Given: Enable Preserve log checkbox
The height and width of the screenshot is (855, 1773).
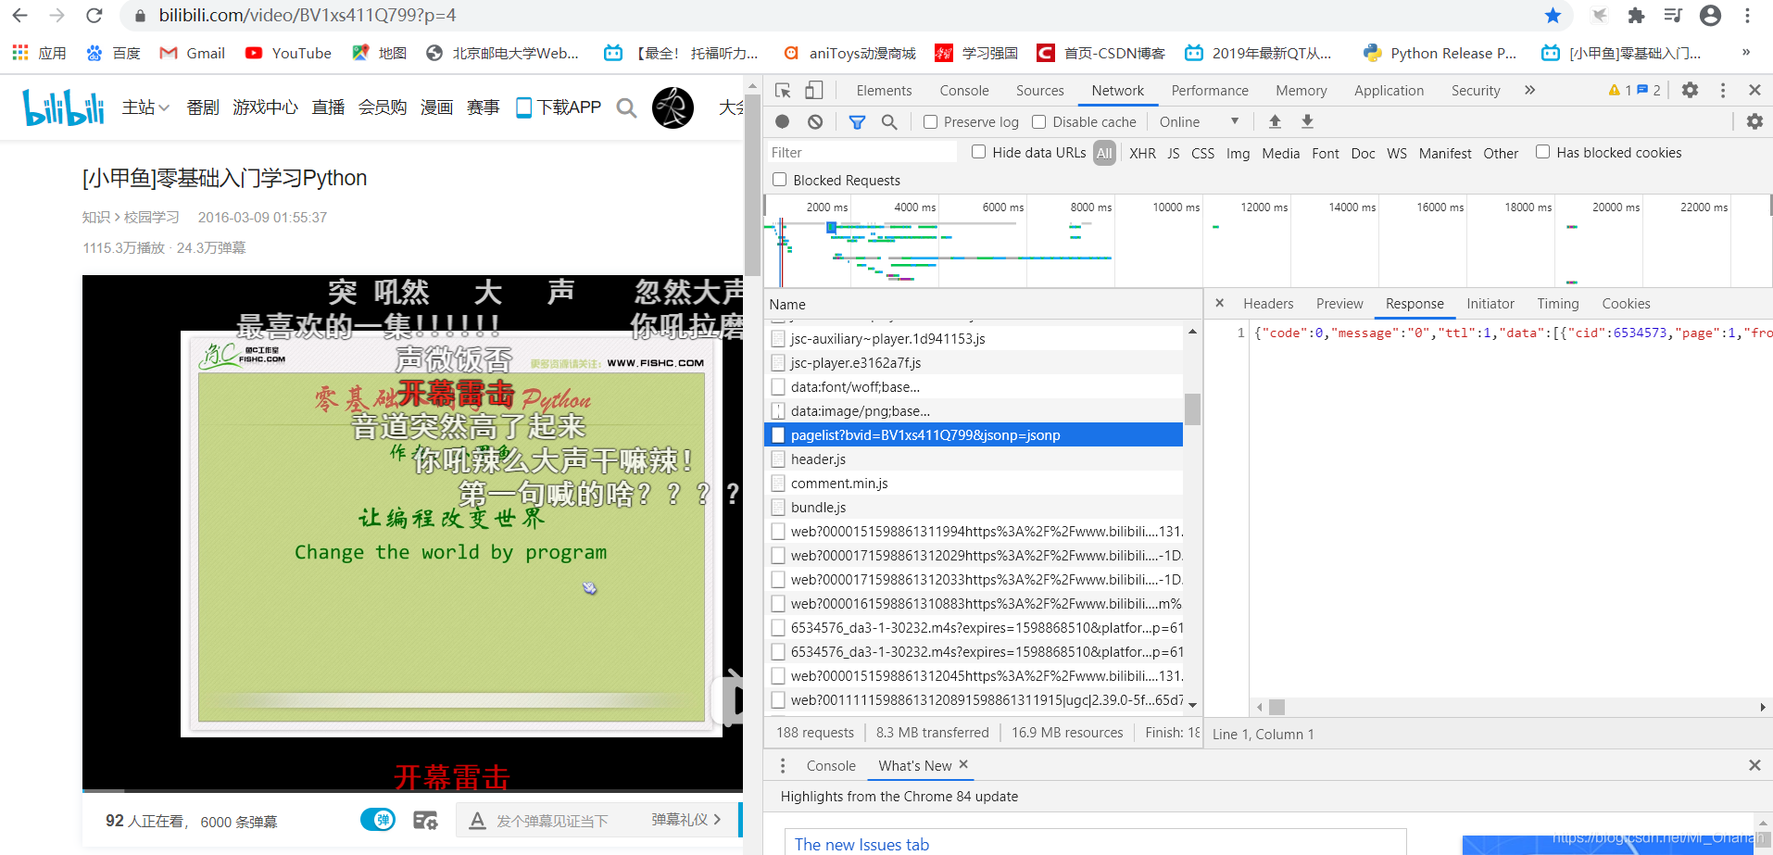Looking at the screenshot, I should coord(931,121).
